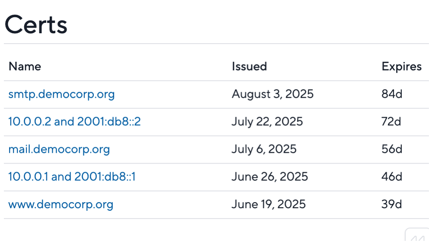Sort certificates by Name column header

coord(25,67)
